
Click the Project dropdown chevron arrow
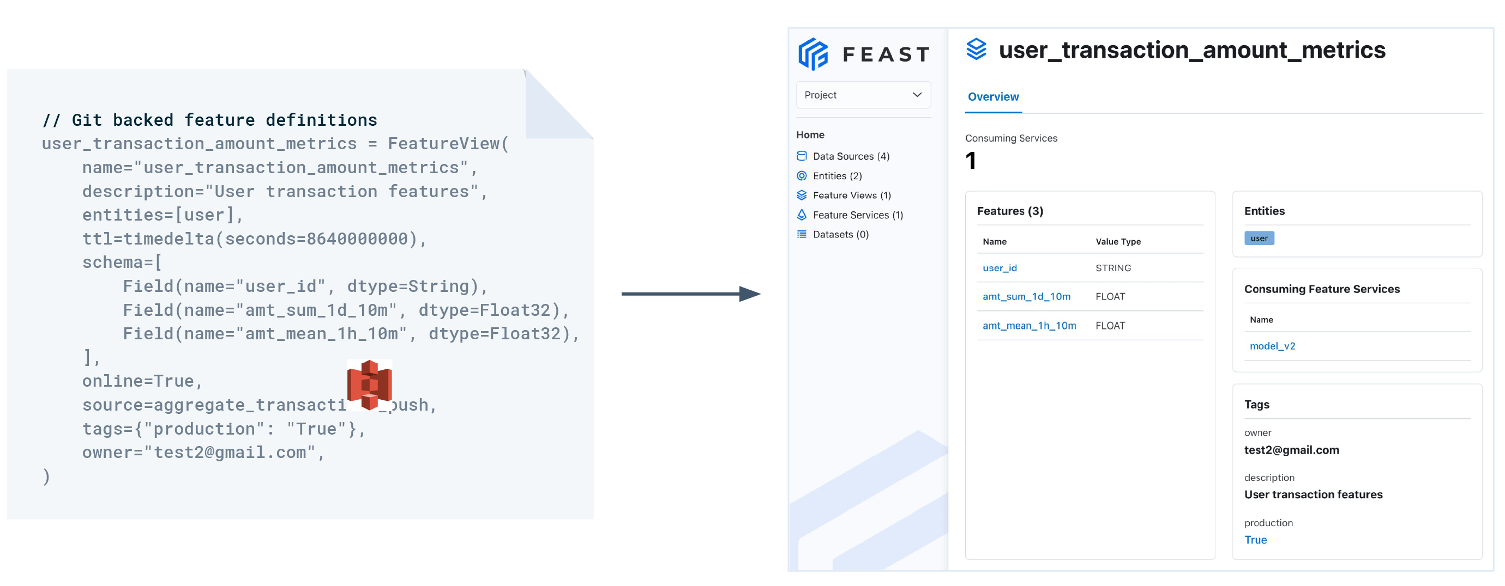(x=917, y=95)
